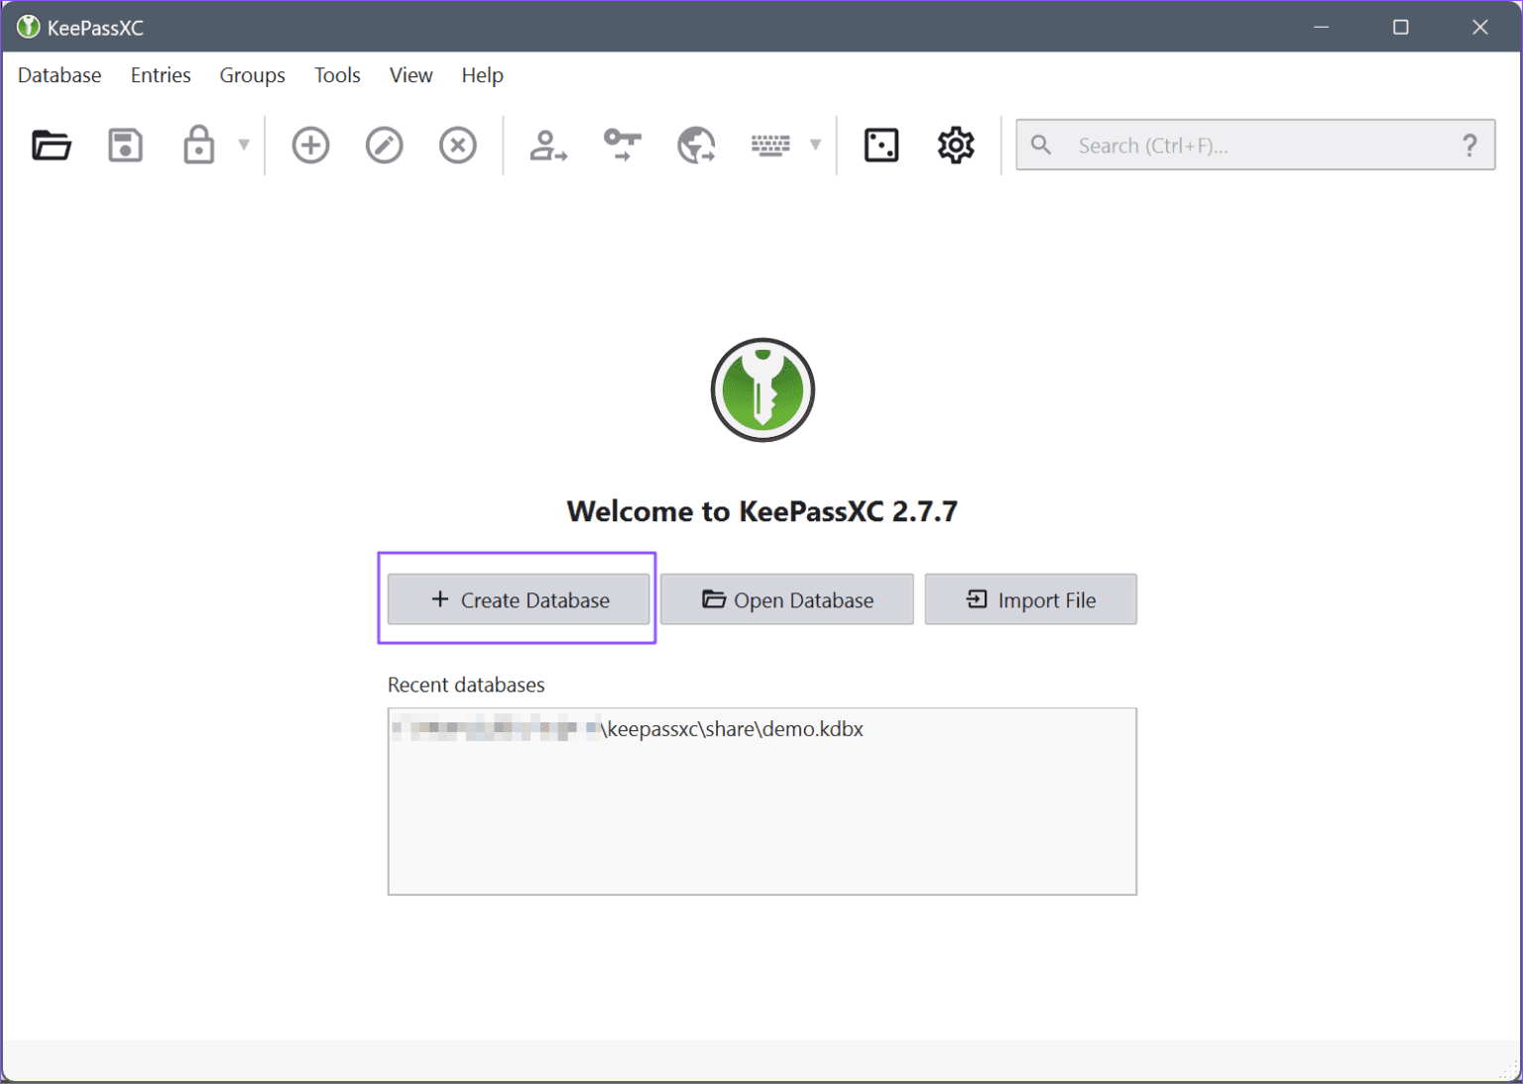Open entry URL with the globe icon

[695, 145]
